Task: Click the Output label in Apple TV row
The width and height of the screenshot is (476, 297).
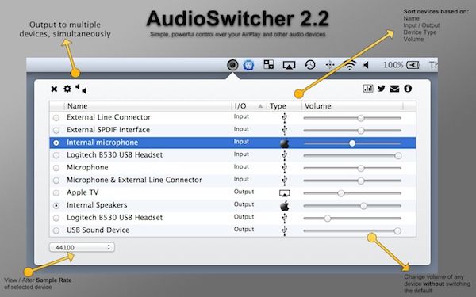Action: tap(244, 192)
